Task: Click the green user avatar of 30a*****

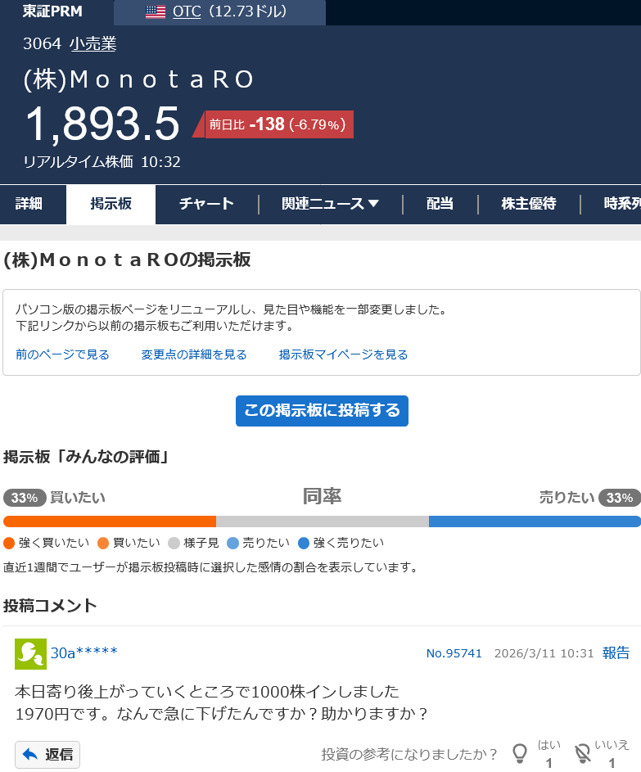Action: tap(30, 653)
